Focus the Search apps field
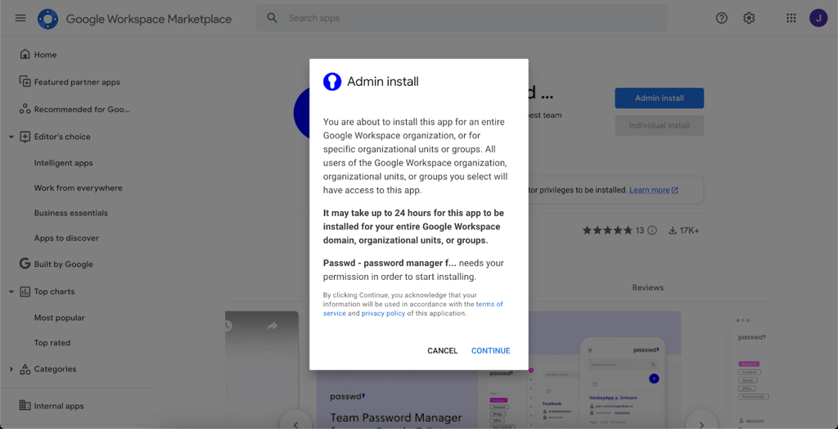838x429 pixels. tap(462, 18)
